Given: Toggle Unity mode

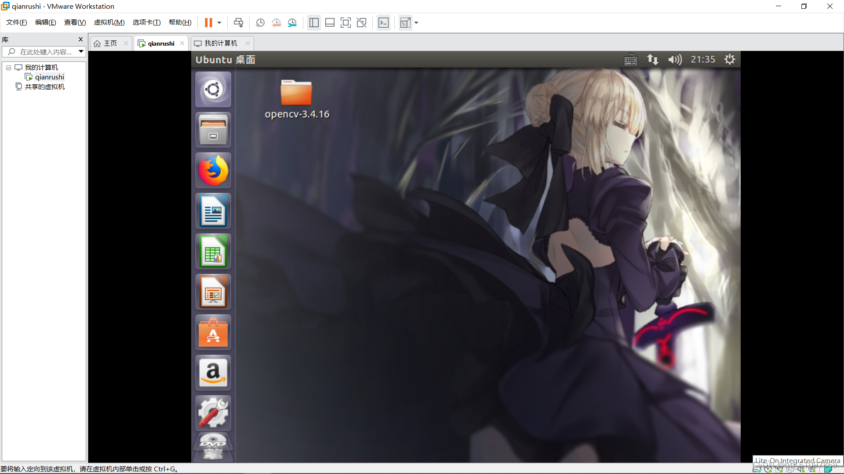Looking at the screenshot, I should [361, 23].
